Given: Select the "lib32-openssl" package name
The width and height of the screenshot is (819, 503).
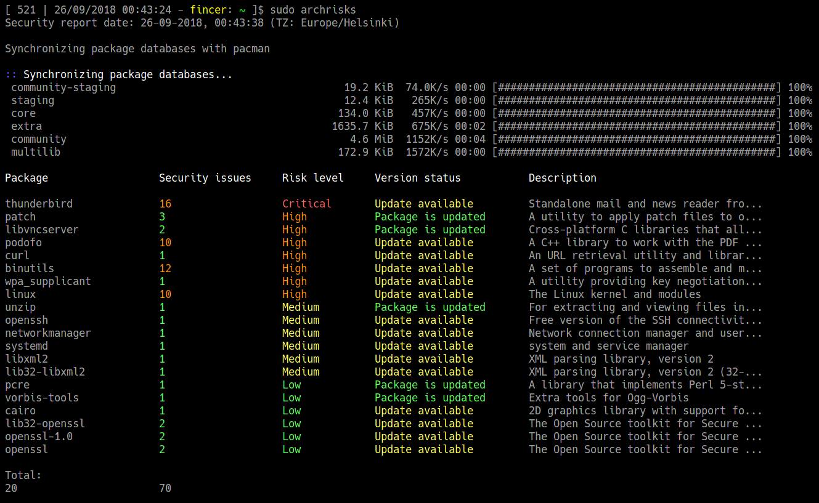Looking at the screenshot, I should click(45, 424).
